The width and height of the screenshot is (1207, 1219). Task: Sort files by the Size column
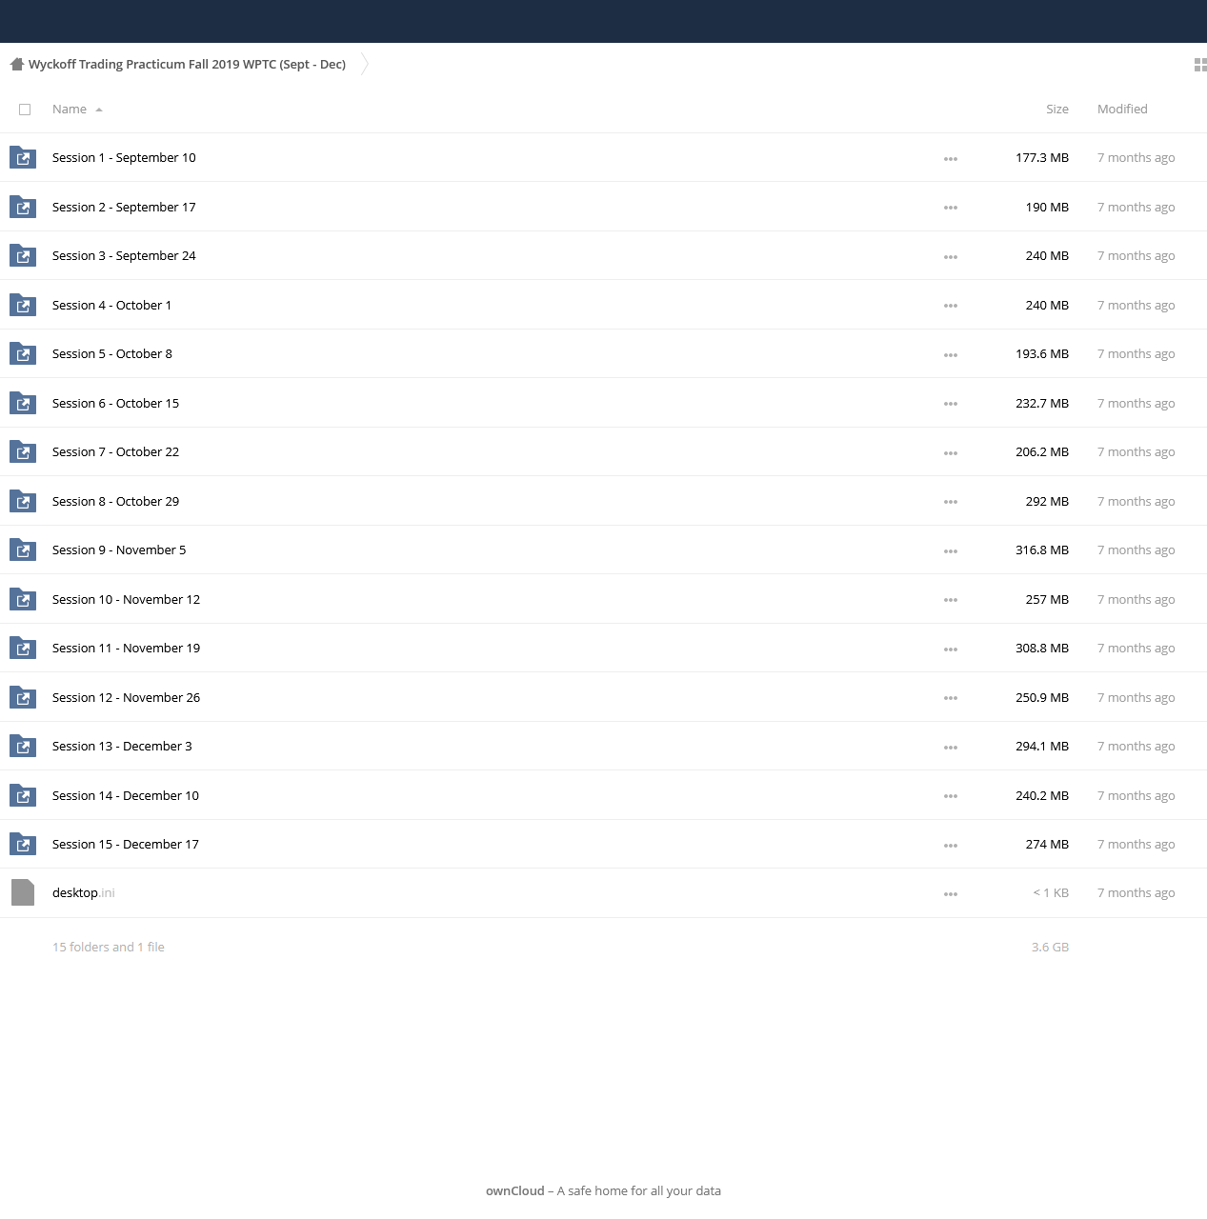[1056, 110]
